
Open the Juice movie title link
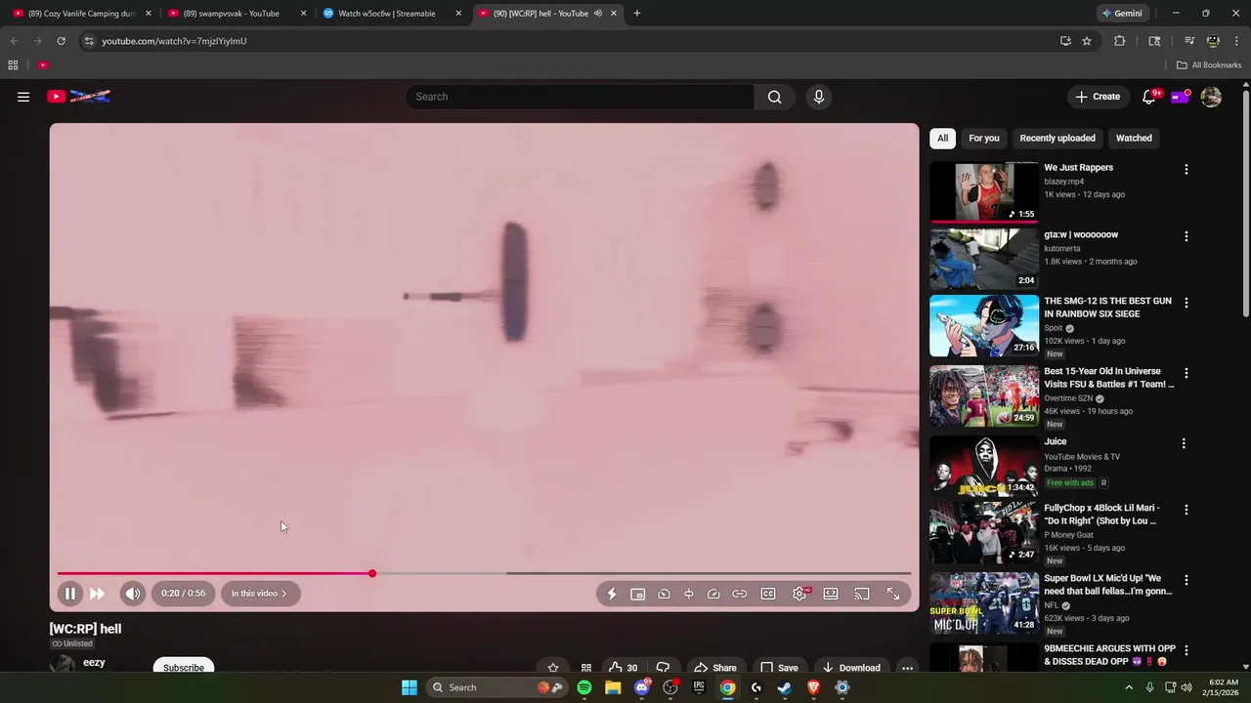coord(1055,441)
